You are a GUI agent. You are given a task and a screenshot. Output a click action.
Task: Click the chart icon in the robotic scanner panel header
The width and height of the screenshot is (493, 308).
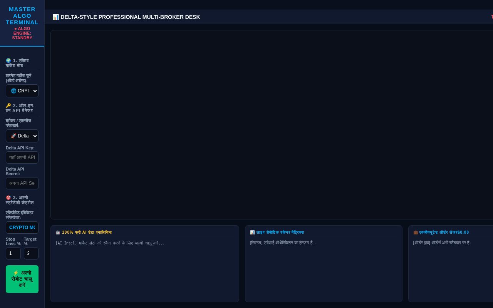pos(252,233)
